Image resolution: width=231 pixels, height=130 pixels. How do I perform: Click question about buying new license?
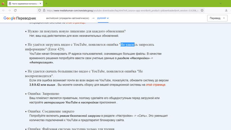click(x=77, y=31)
